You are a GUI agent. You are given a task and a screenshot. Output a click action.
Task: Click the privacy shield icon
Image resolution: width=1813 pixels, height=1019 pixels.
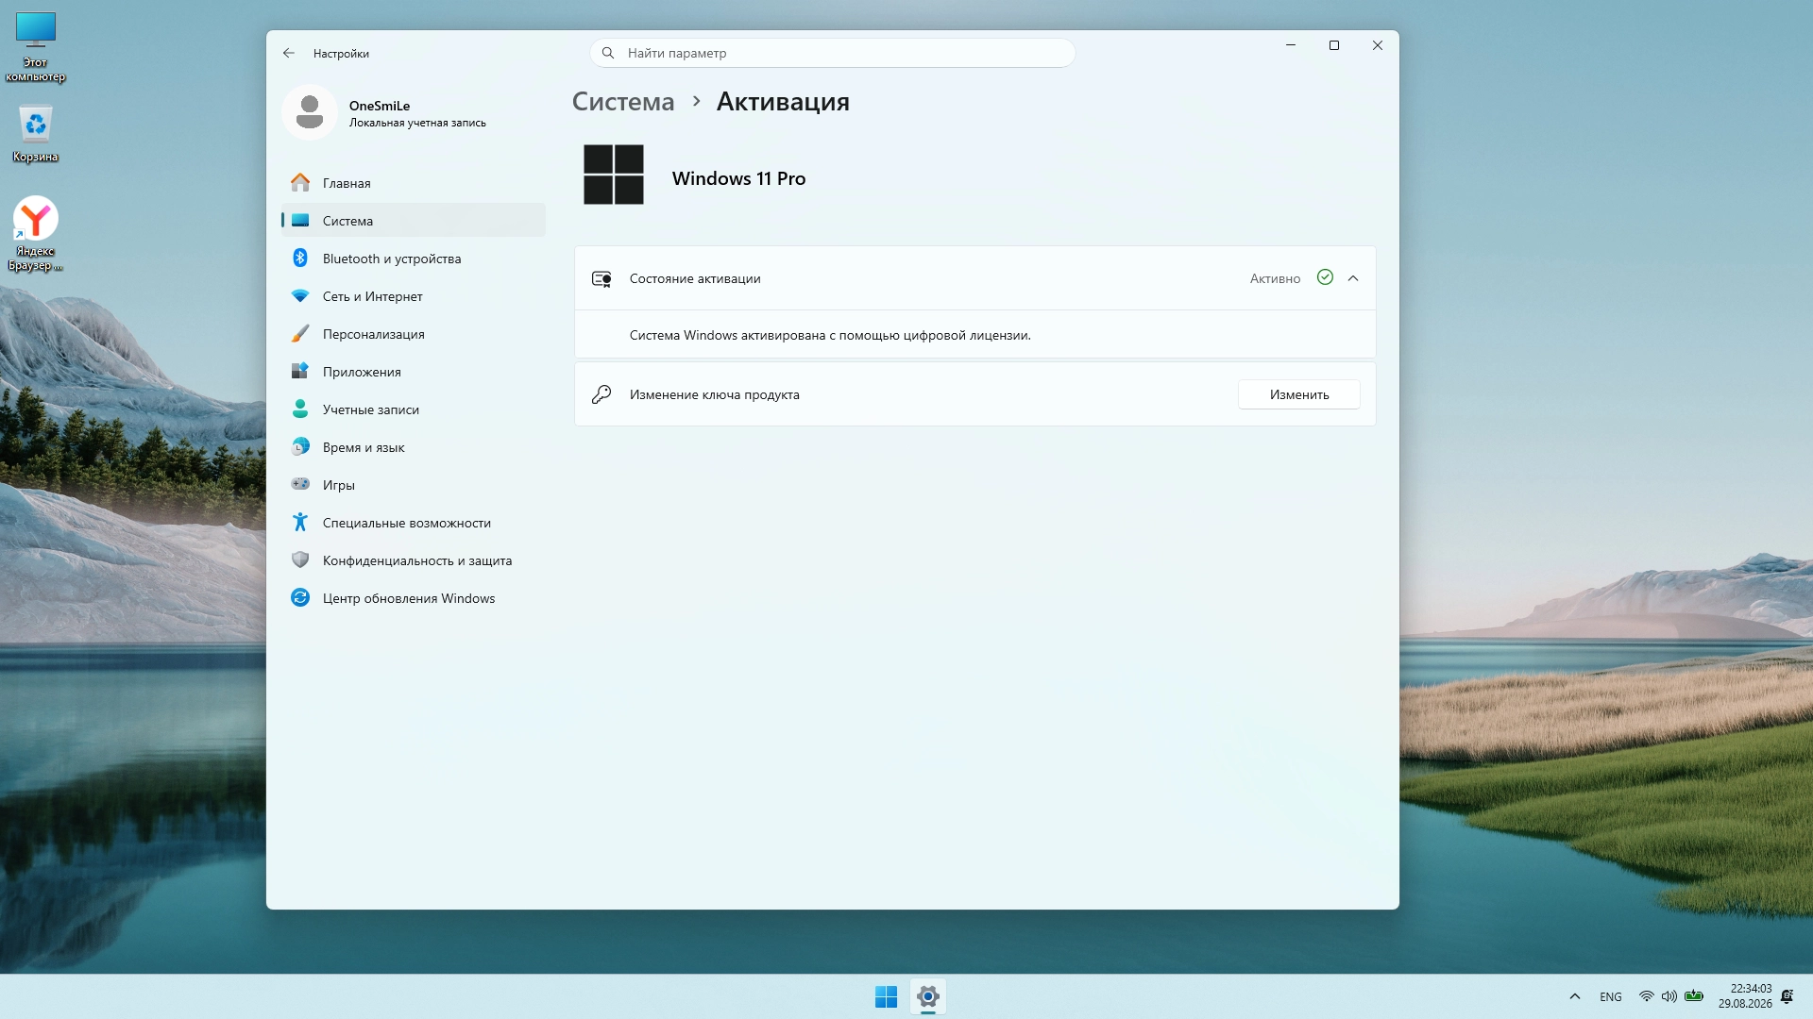[x=300, y=560]
